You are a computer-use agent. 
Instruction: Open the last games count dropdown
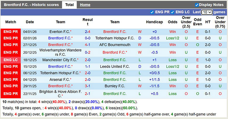[x=207, y=12]
